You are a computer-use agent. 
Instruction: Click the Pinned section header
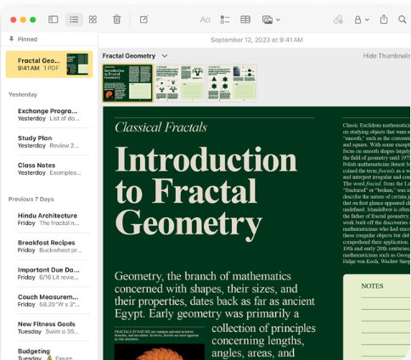[27, 39]
